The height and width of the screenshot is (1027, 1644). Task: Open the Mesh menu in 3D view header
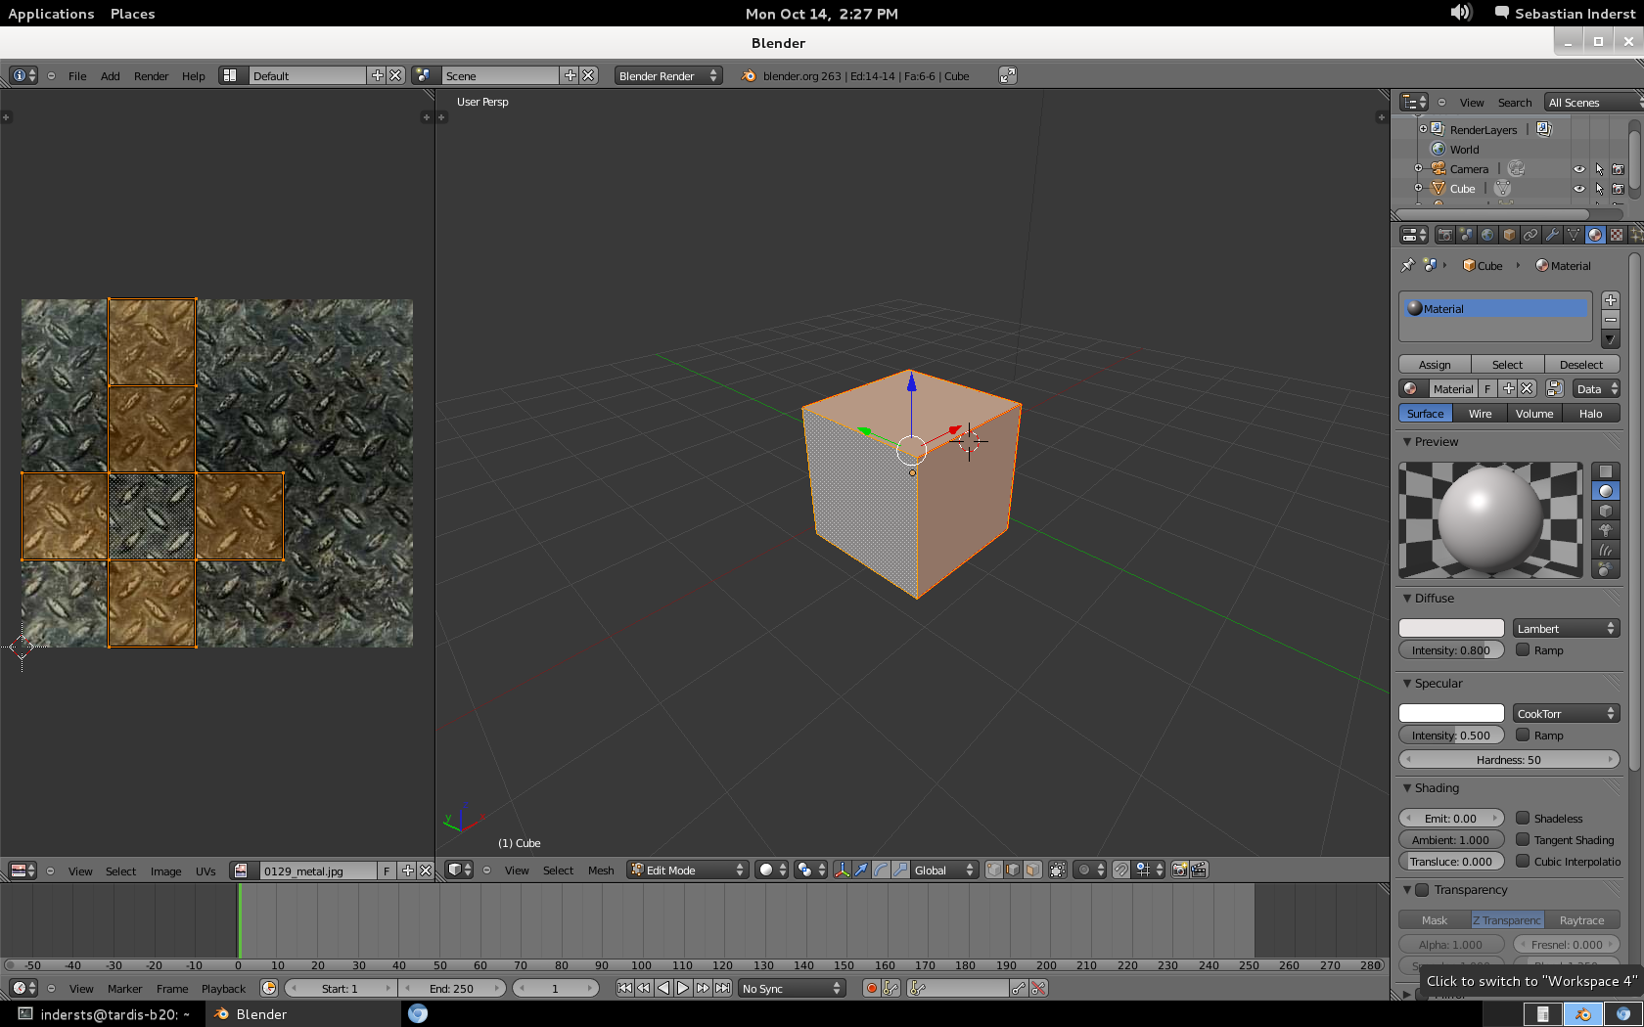click(601, 871)
